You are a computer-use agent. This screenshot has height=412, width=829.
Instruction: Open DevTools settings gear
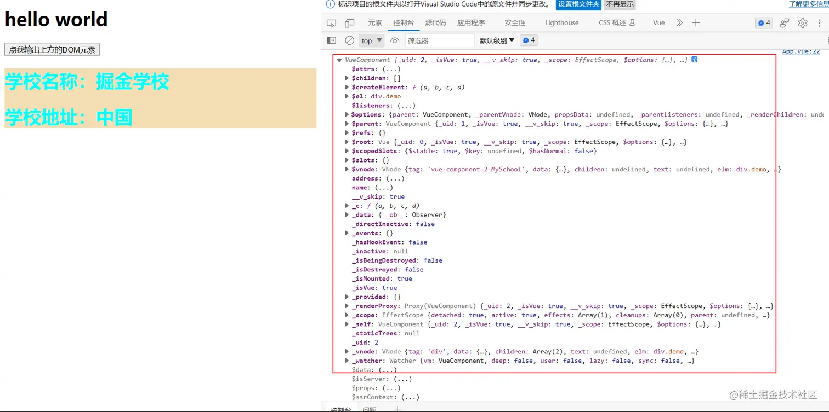click(803, 23)
